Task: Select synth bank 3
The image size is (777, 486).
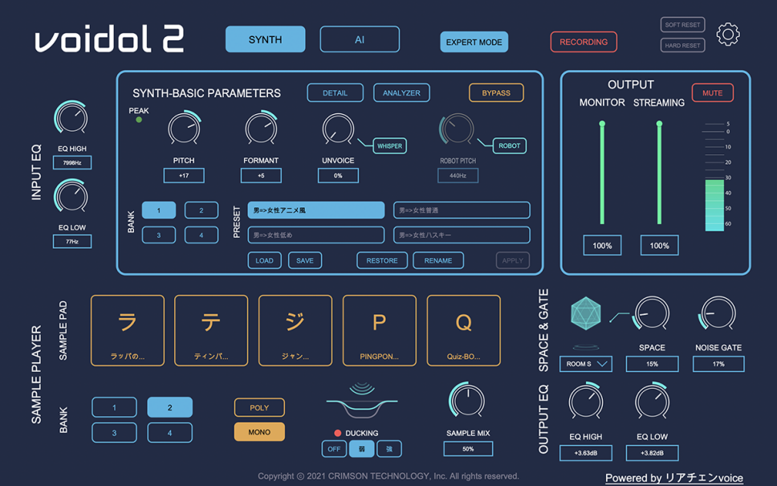Action: [159, 235]
